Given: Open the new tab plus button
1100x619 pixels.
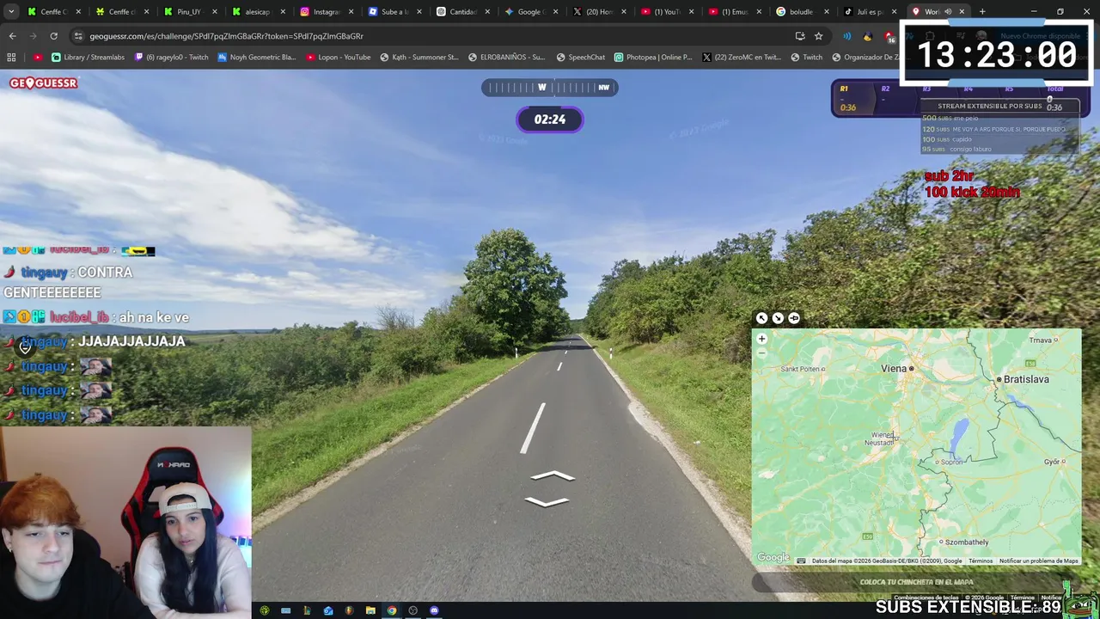Looking at the screenshot, I should 982,12.
